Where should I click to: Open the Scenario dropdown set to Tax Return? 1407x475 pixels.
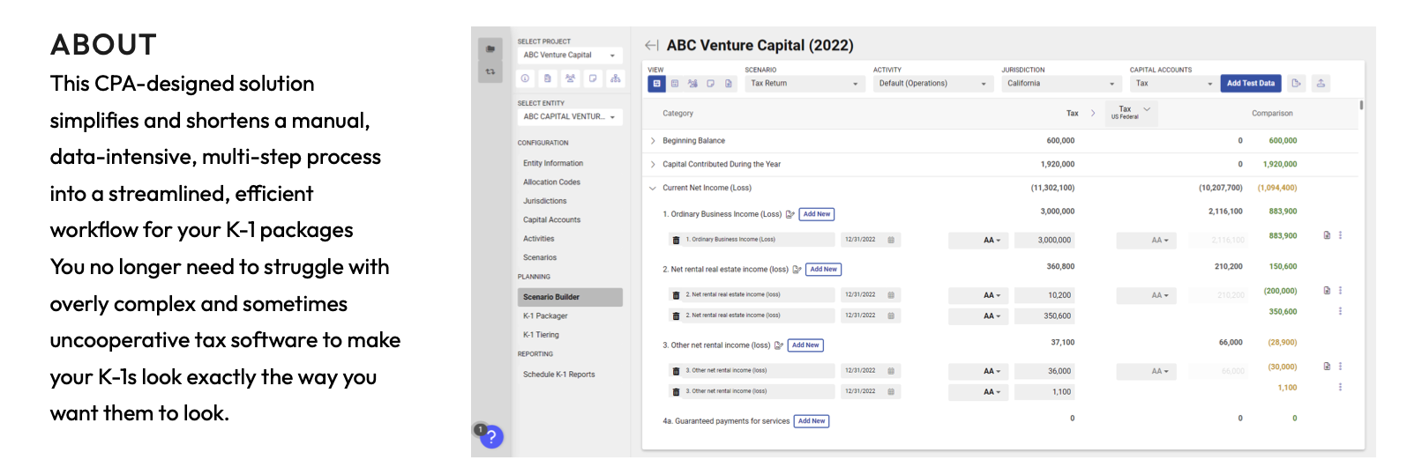804,84
